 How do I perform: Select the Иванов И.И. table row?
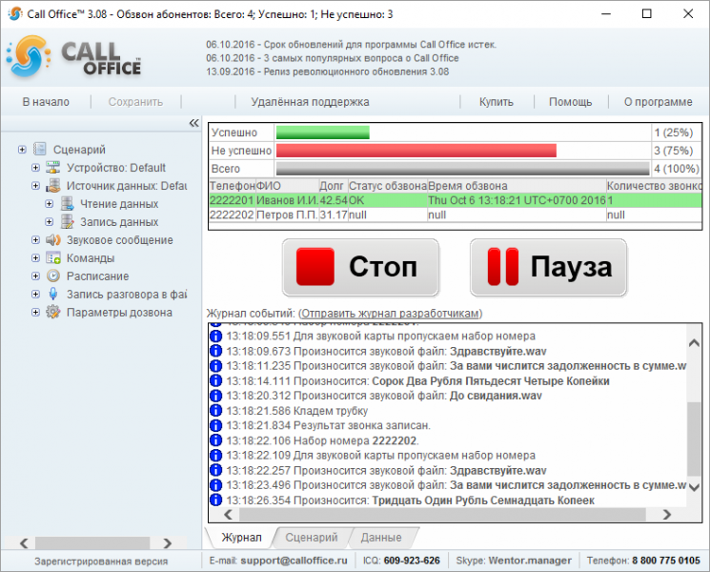[456, 200]
